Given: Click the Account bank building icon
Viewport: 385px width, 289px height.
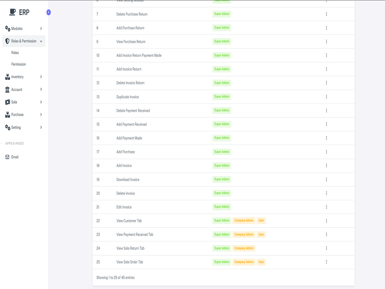Looking at the screenshot, I should click(7, 89).
